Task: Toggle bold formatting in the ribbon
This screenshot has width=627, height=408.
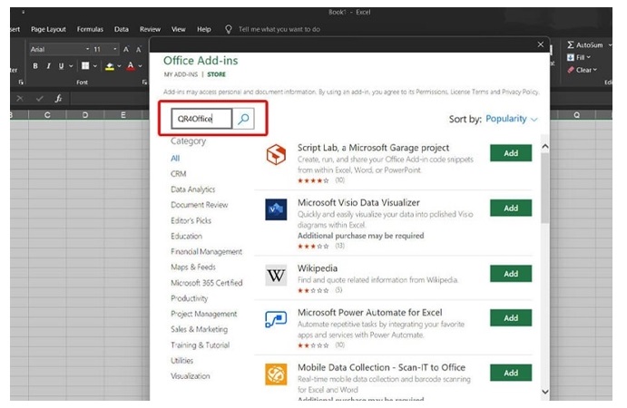Action: pyautogui.click(x=35, y=66)
